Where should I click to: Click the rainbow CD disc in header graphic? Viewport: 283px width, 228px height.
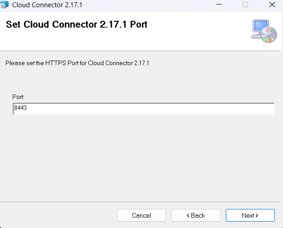coord(269,35)
